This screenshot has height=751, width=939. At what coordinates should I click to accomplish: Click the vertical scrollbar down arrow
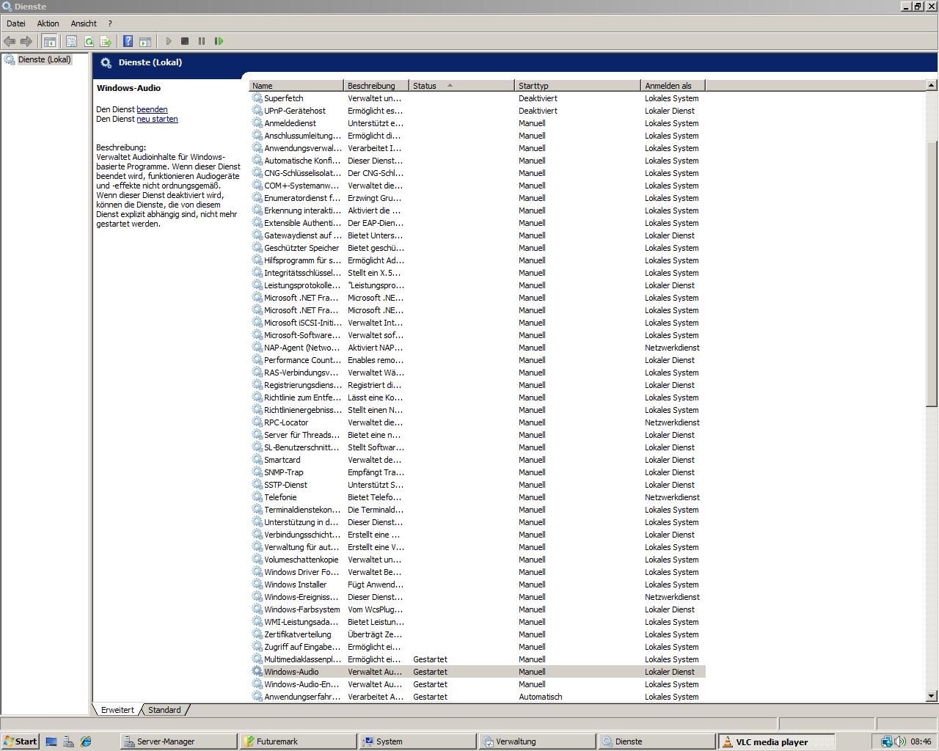tap(932, 695)
